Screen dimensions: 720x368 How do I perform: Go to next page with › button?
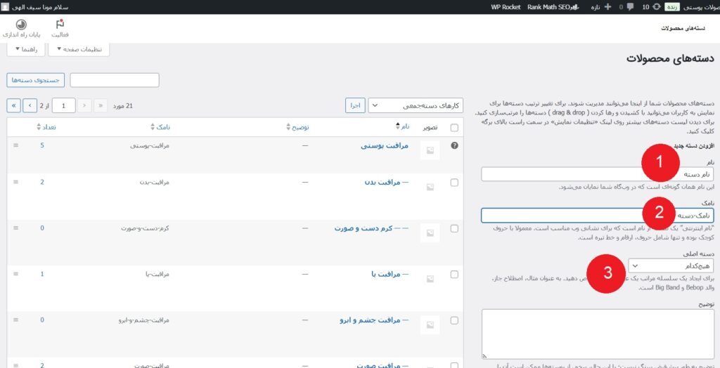[x=30, y=105]
